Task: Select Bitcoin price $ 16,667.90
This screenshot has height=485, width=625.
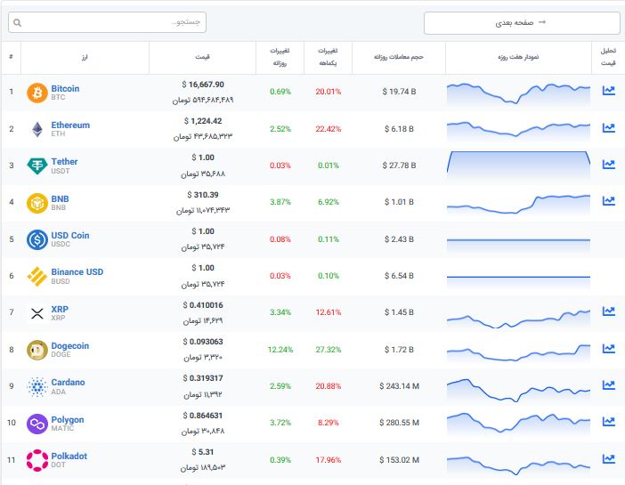Action: tap(203, 85)
